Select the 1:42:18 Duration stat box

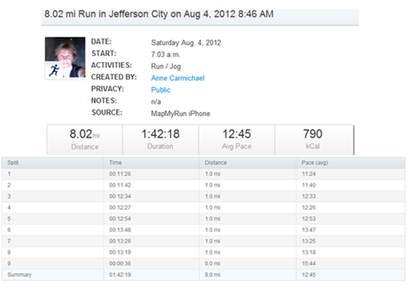(160, 140)
